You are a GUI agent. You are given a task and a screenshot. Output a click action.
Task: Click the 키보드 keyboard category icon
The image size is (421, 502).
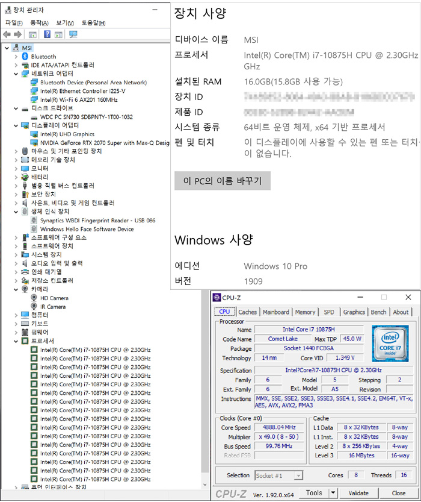[x=25, y=324]
